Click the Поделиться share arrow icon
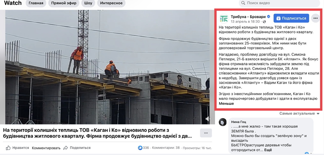The width and height of the screenshot is (324, 155). [66, 148]
